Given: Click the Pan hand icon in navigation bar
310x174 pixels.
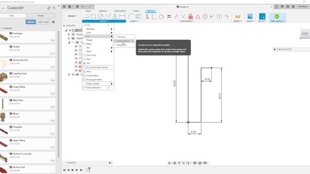Looking at the screenshot, I should coord(179,163).
